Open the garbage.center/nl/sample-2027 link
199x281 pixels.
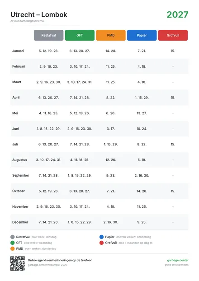tap(47, 265)
